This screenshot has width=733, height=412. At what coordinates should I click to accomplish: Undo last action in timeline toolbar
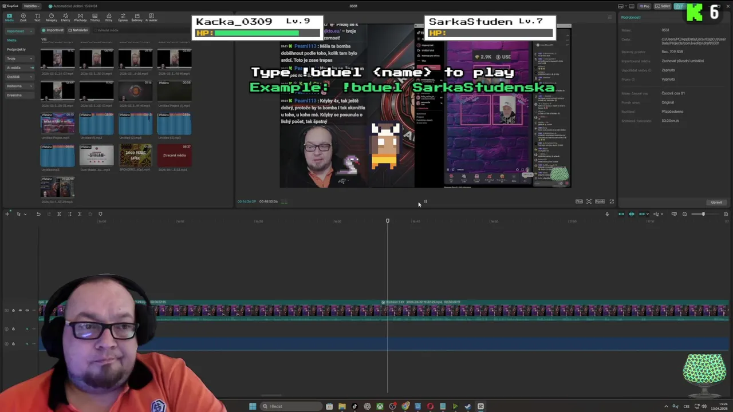click(x=38, y=214)
